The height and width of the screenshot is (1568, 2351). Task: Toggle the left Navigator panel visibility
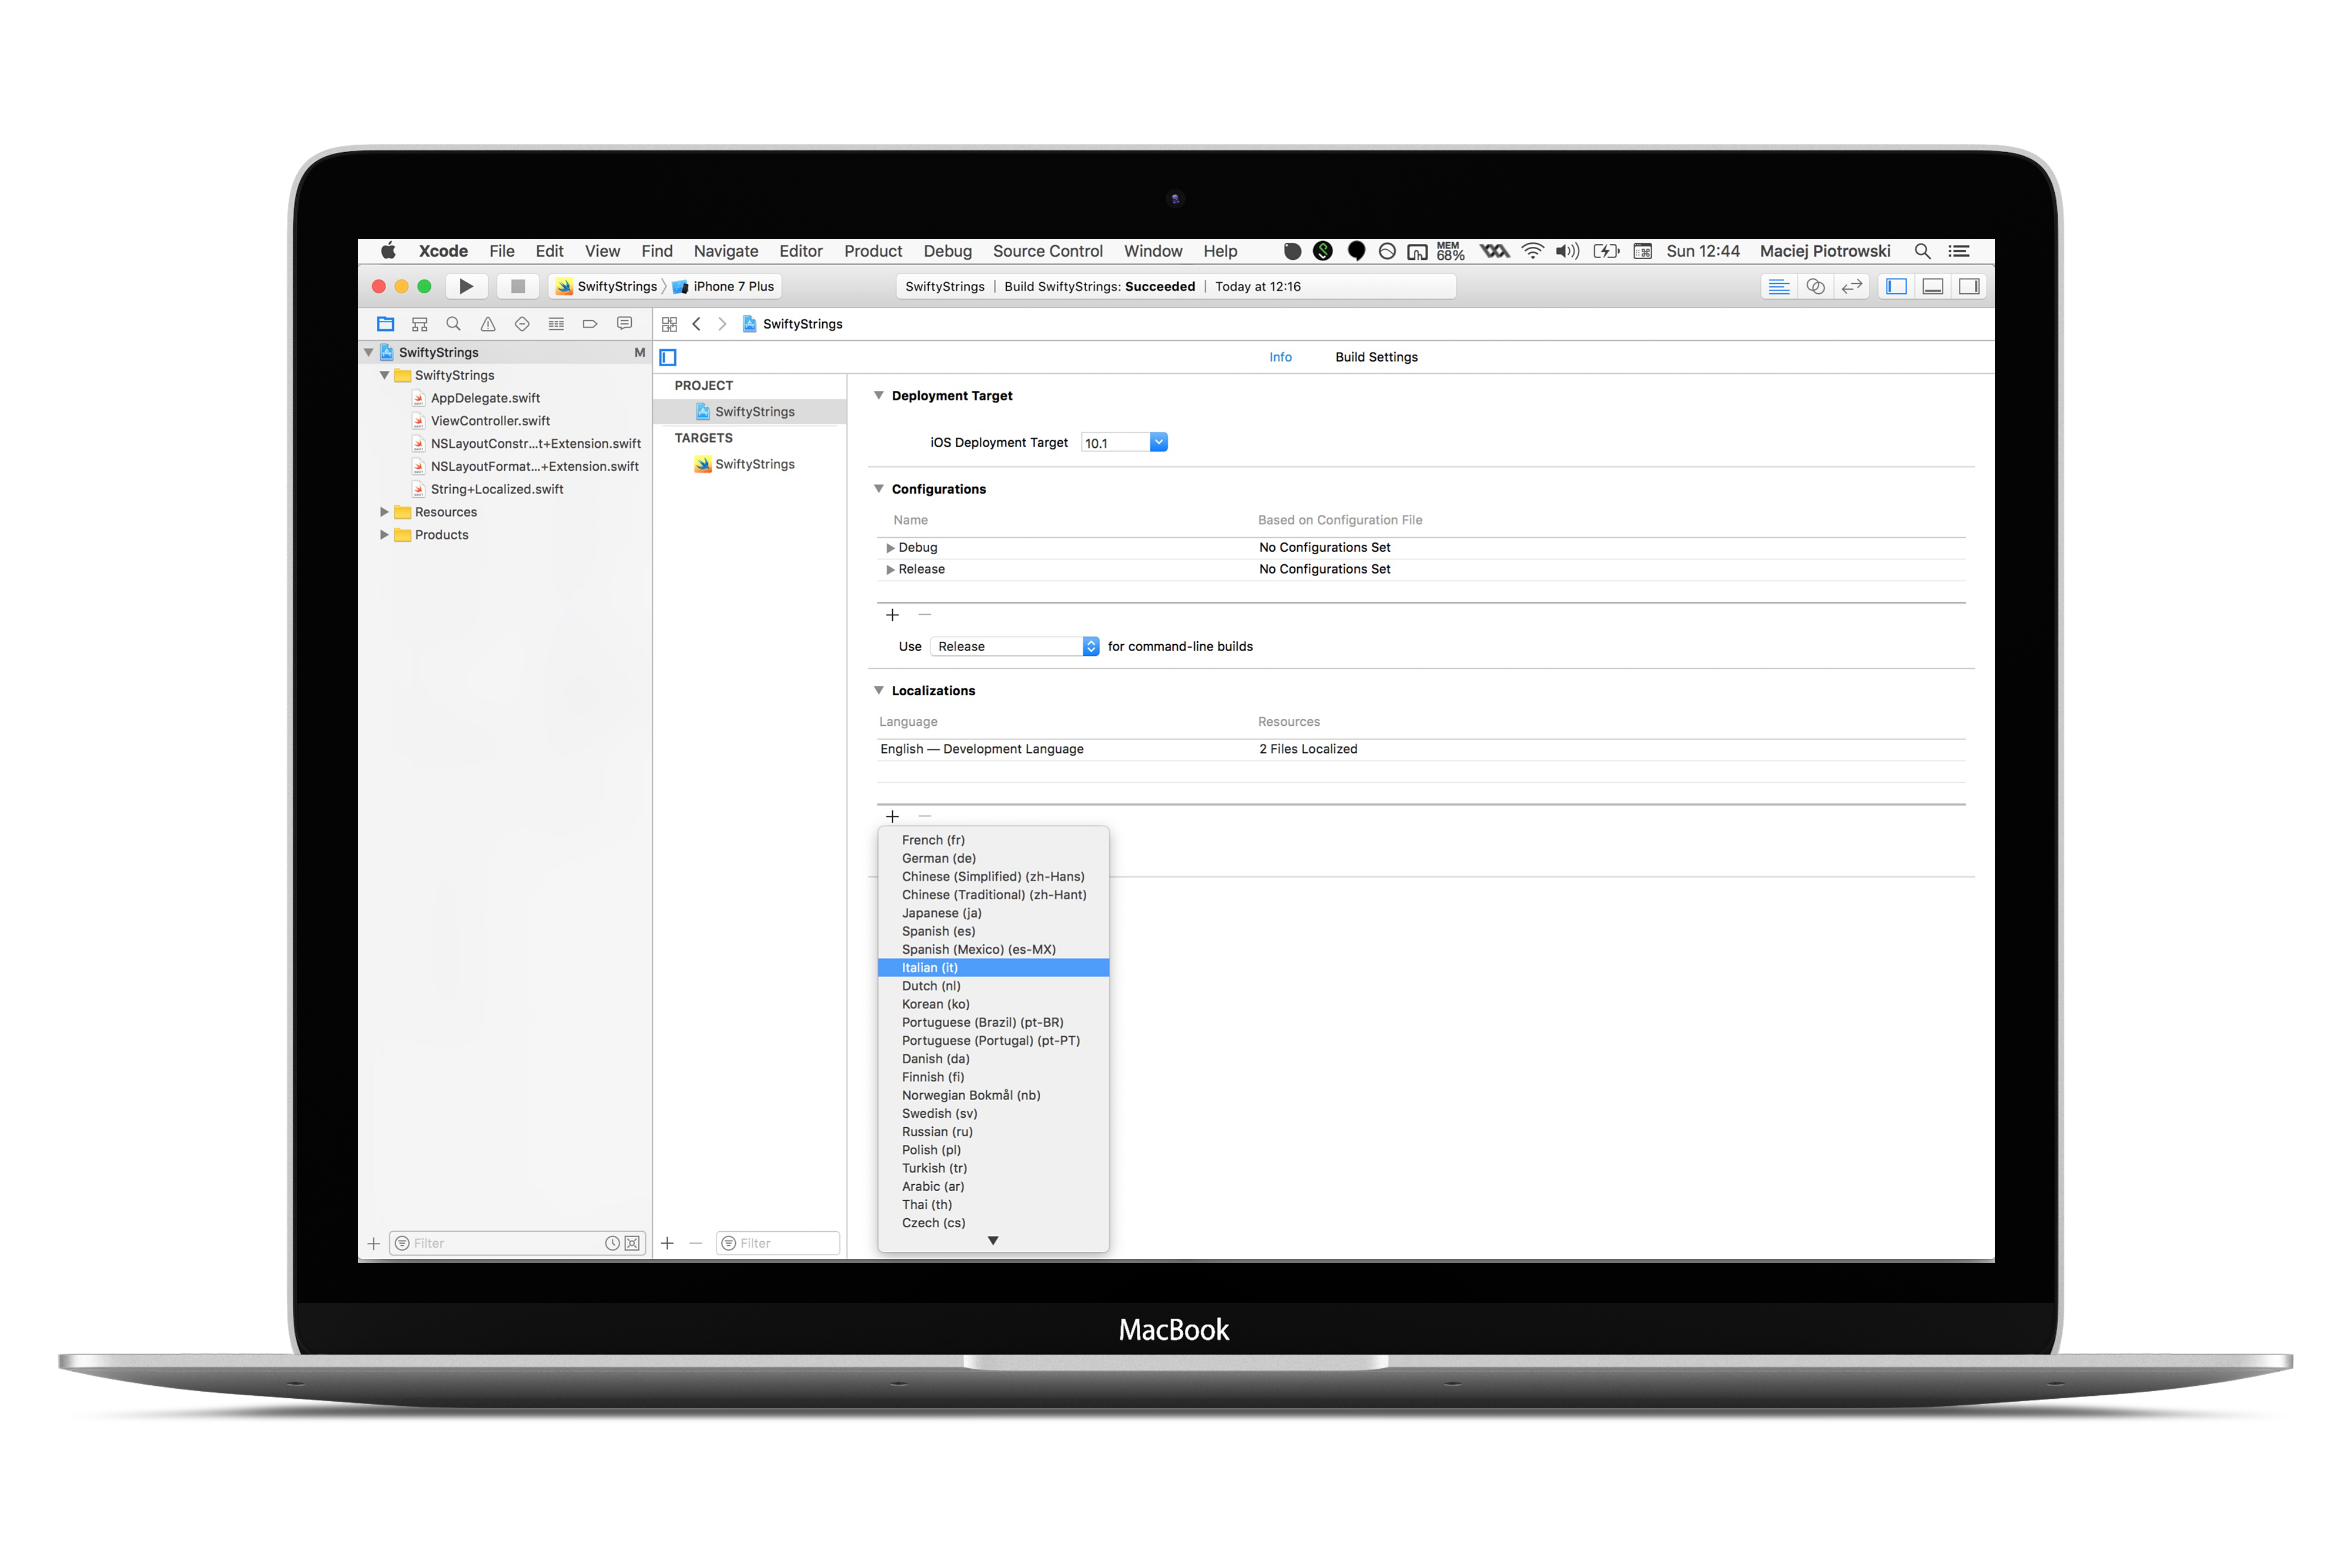[x=1896, y=287]
